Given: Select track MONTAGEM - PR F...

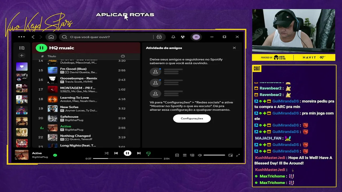Looking at the screenshot, I should pyautogui.click(x=85, y=89).
